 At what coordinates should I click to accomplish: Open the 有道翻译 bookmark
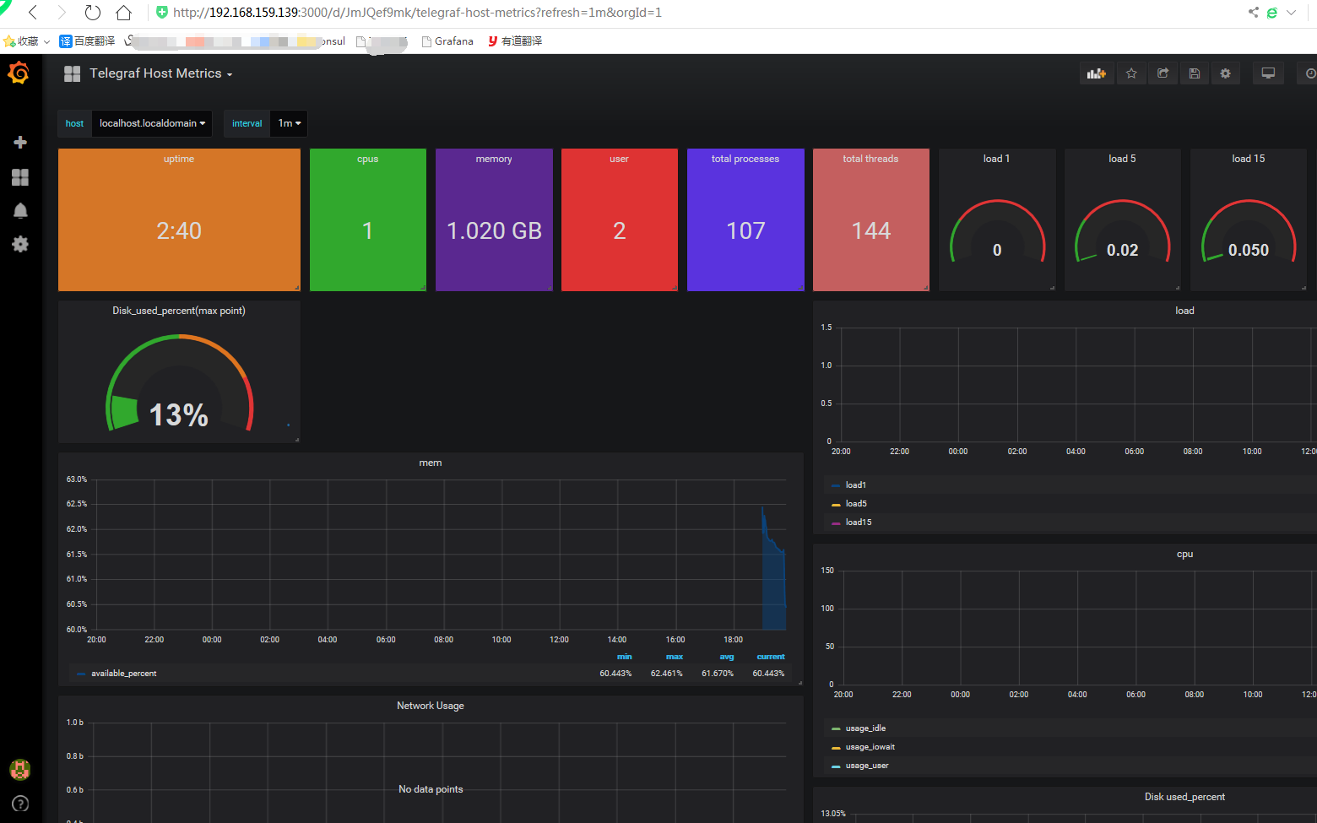(515, 41)
